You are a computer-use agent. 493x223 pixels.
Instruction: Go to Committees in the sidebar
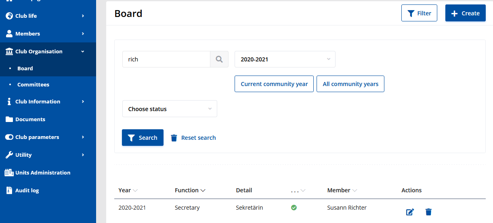tap(33, 84)
